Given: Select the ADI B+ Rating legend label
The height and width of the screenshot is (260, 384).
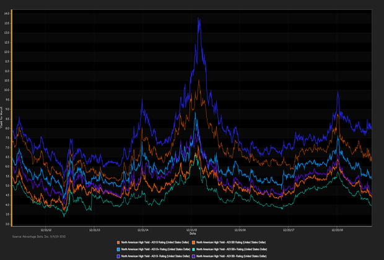Looking at the screenshot, I should point(155,249).
